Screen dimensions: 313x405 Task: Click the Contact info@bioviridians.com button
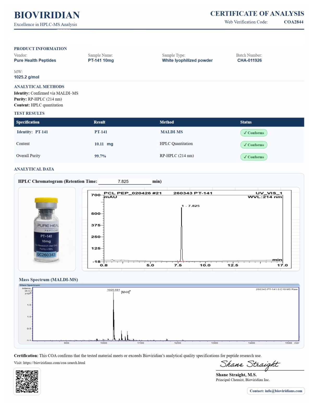coord(276,391)
